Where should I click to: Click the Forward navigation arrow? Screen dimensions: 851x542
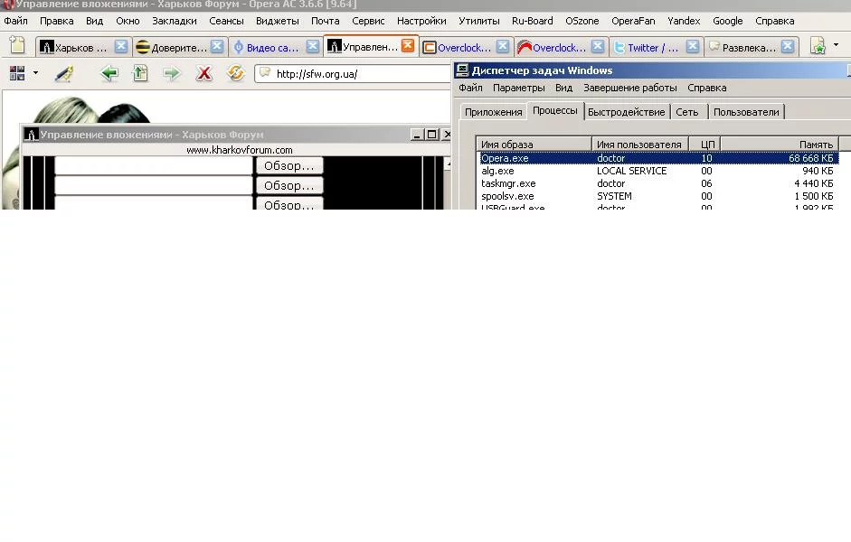(x=171, y=74)
